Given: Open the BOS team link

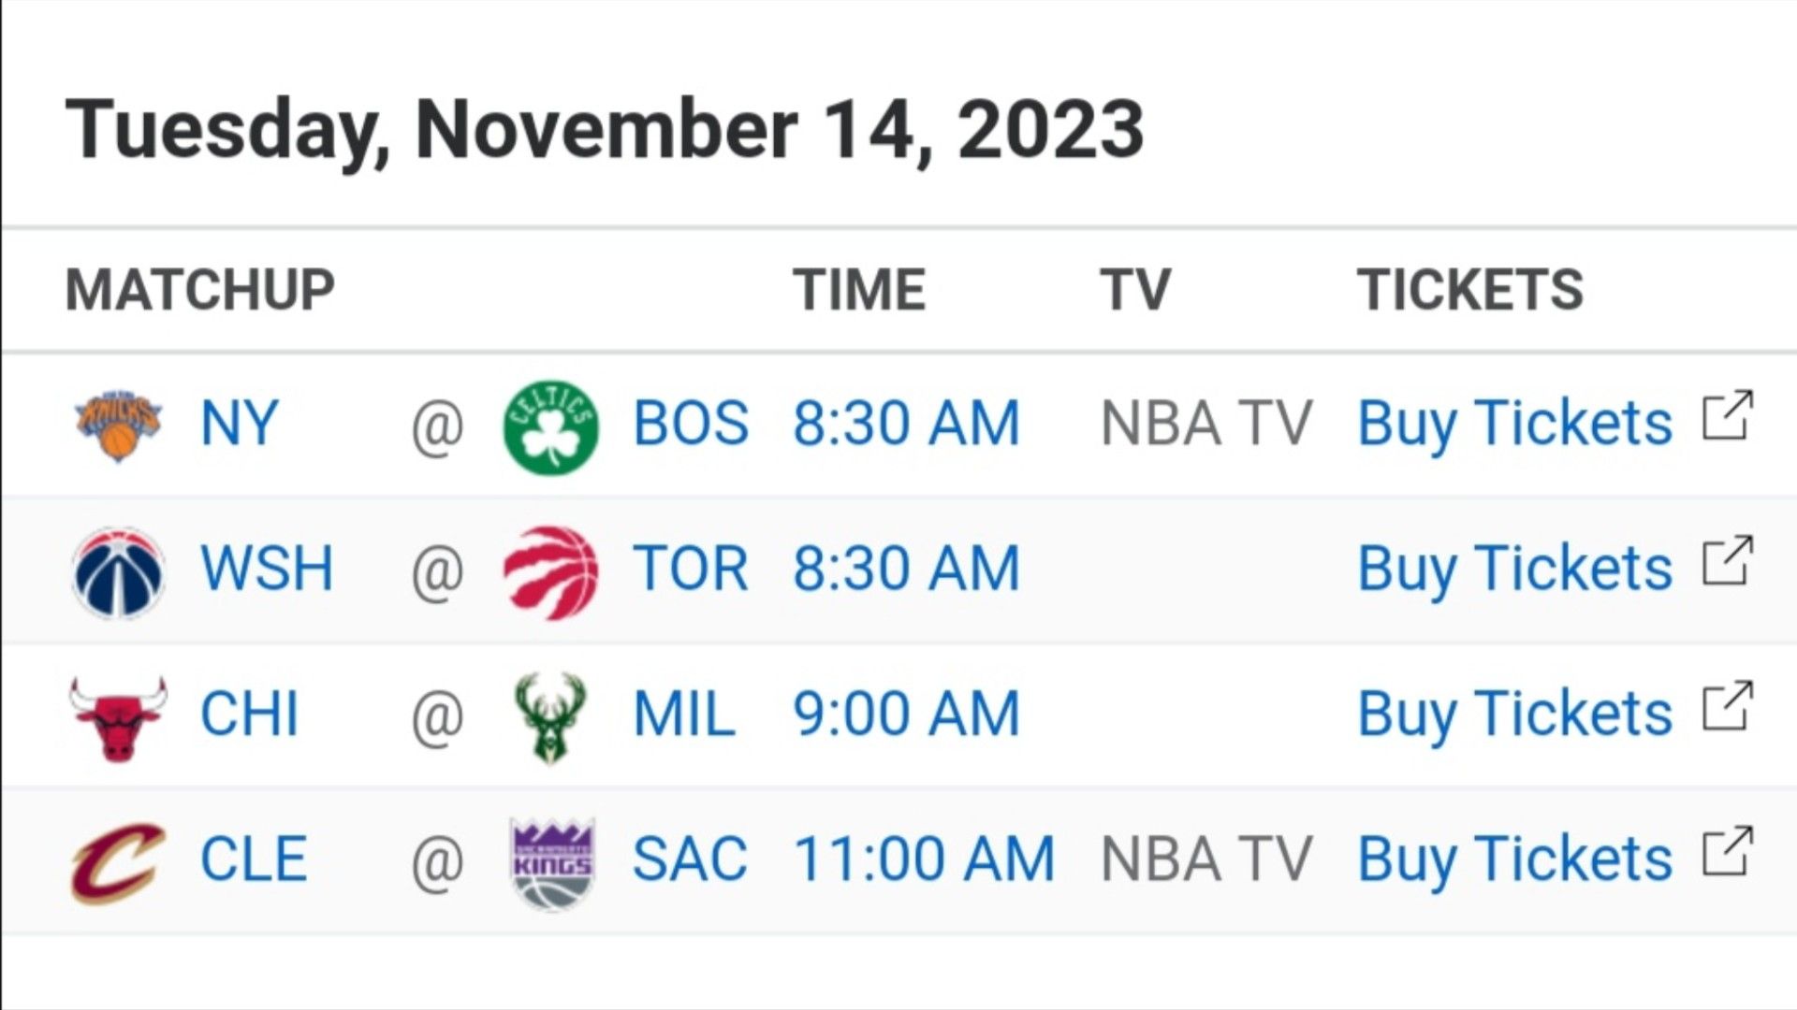Looking at the screenshot, I should [691, 424].
